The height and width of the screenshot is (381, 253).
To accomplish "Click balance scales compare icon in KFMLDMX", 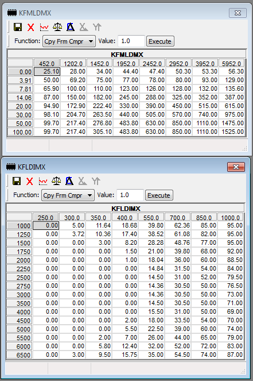I will click(x=57, y=27).
